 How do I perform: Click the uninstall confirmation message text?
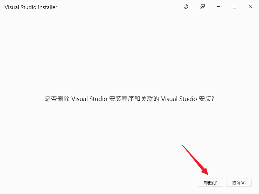(129, 99)
